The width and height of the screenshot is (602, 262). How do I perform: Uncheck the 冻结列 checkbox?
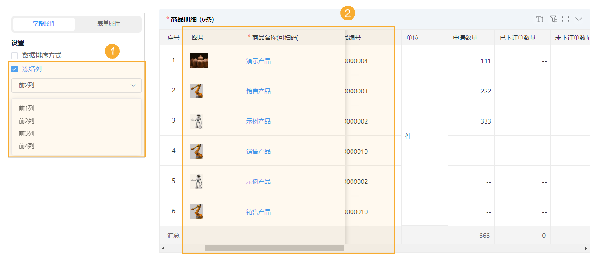point(14,69)
